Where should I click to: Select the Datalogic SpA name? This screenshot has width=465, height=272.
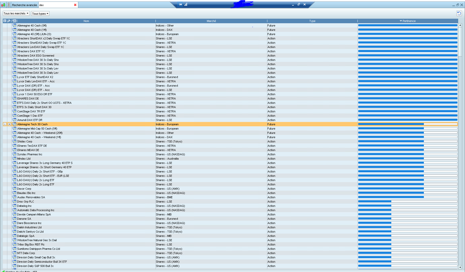pyautogui.click(x=26, y=236)
